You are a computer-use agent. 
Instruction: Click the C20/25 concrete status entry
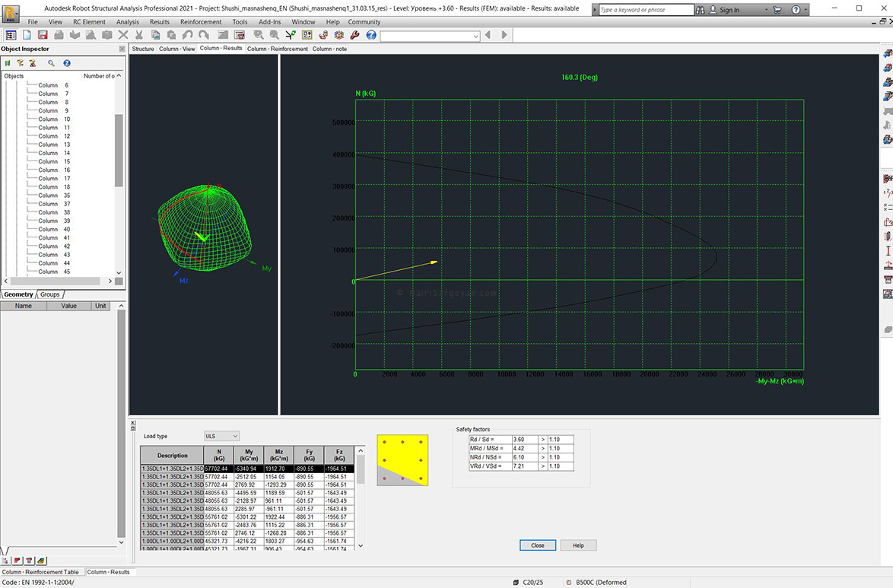tap(529, 583)
